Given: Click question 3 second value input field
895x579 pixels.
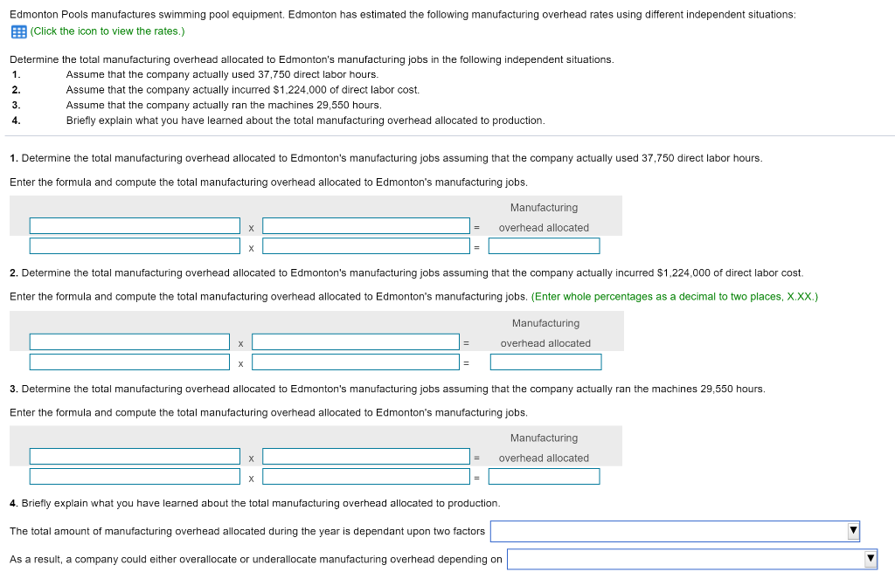Looking at the screenshot, I should point(366,476).
